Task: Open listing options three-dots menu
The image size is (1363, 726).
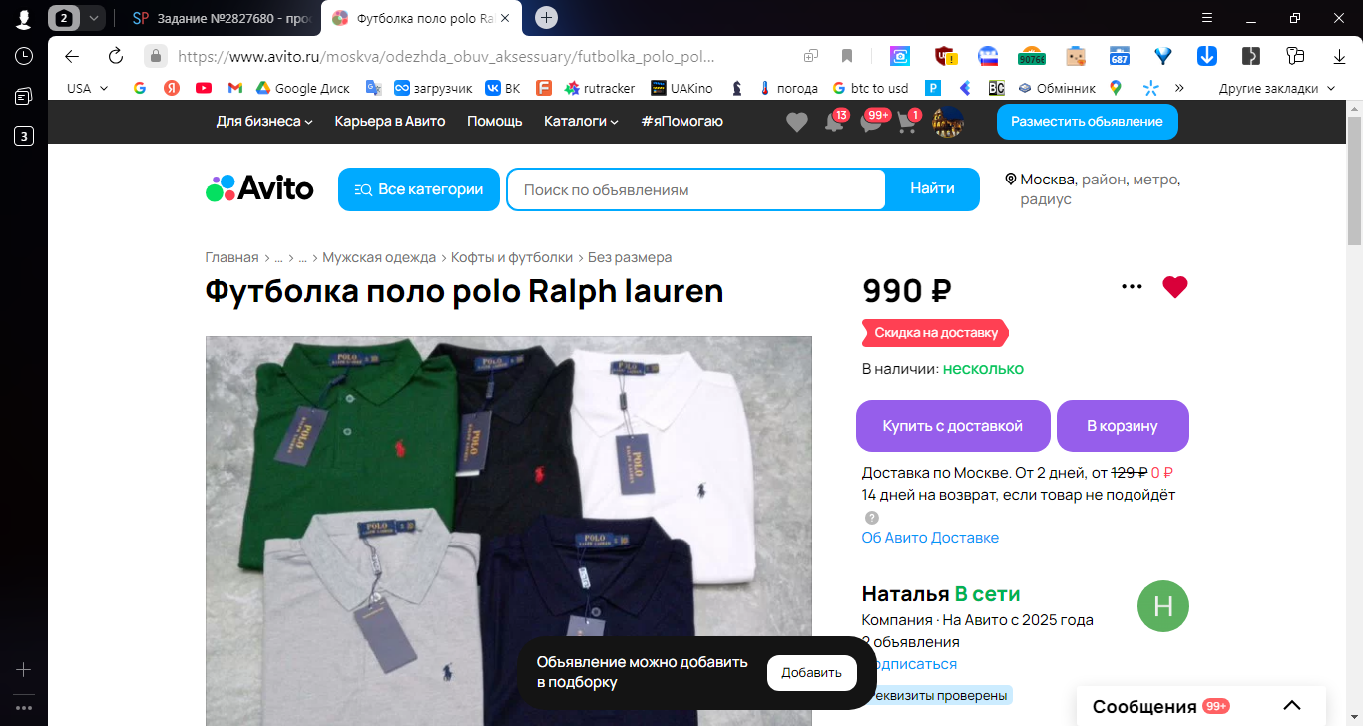Action: 1132,287
